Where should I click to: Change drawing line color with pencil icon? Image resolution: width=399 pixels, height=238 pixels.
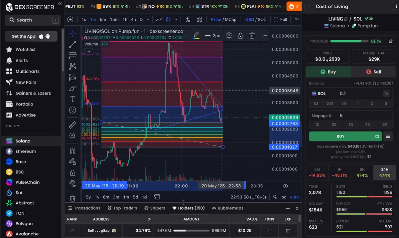coord(196,35)
